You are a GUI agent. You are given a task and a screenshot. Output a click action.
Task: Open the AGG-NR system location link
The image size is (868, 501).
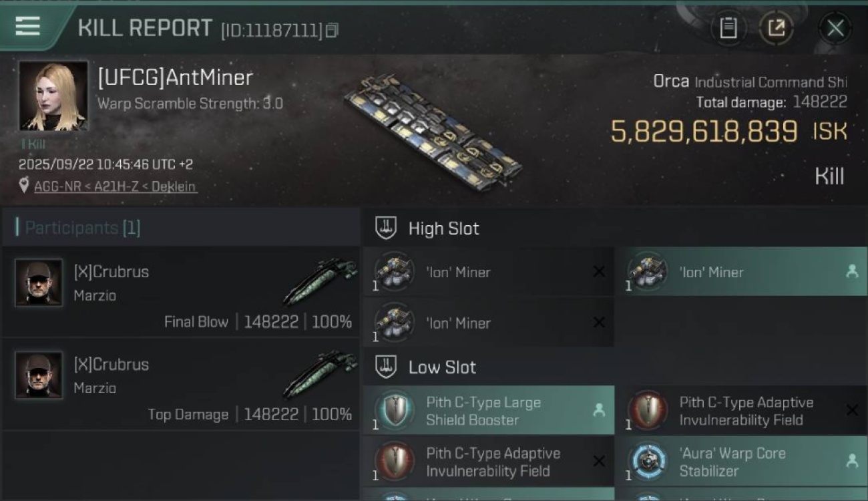pyautogui.click(x=59, y=186)
